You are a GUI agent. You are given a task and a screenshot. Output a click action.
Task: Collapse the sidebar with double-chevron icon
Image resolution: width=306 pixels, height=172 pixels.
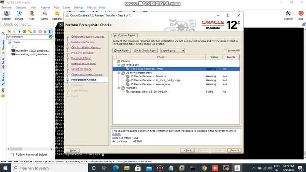[x=3, y=33]
